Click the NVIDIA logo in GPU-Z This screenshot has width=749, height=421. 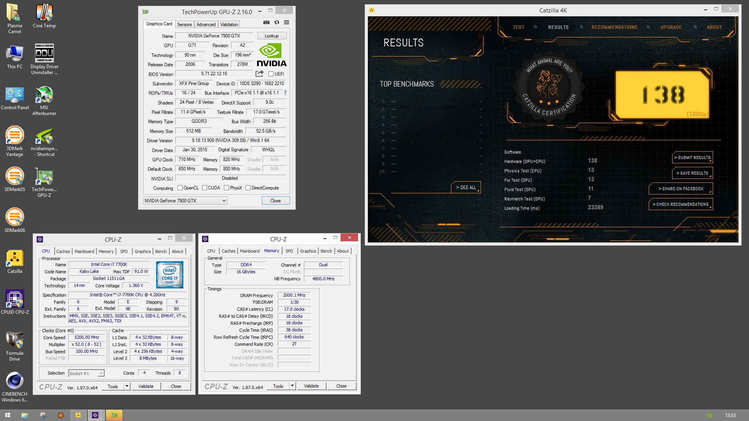point(272,55)
